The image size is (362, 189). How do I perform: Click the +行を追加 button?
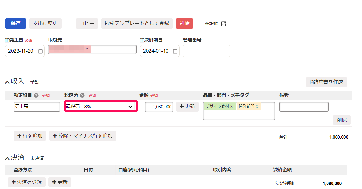click(x=30, y=136)
